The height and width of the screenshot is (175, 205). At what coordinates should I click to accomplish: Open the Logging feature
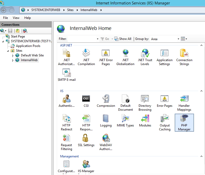[106, 121]
